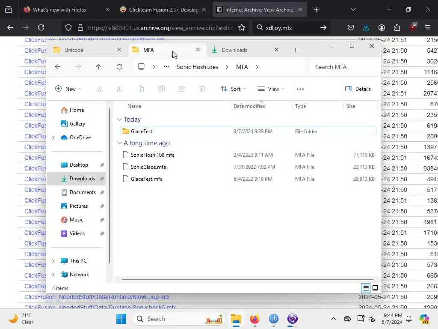Expand OneDrive in the navigation pane
This screenshot has height=329, width=438.
[x=53, y=138]
